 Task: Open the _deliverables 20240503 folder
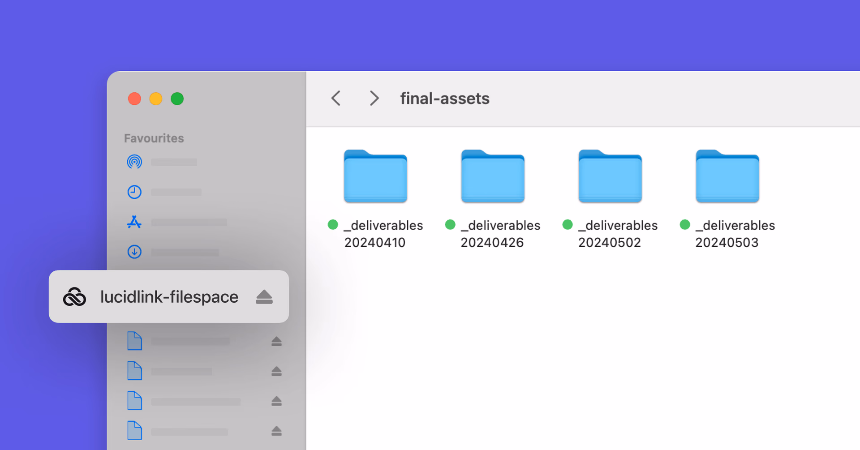[x=727, y=176]
